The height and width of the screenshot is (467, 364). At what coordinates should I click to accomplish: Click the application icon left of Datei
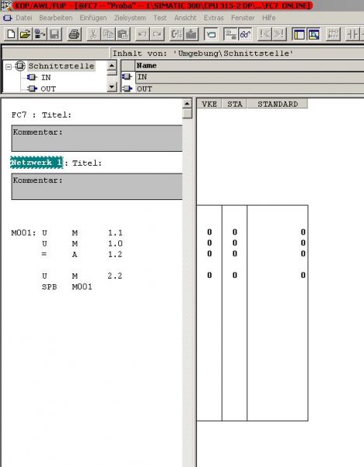pyautogui.click(x=7, y=18)
